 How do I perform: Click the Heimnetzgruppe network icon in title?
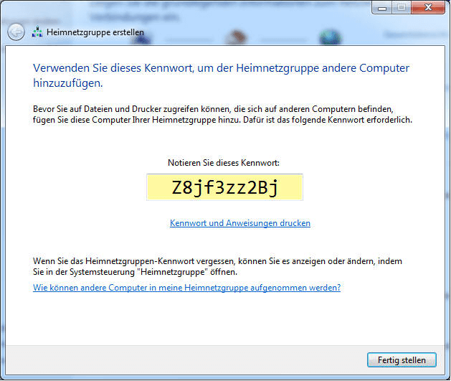[x=37, y=32]
